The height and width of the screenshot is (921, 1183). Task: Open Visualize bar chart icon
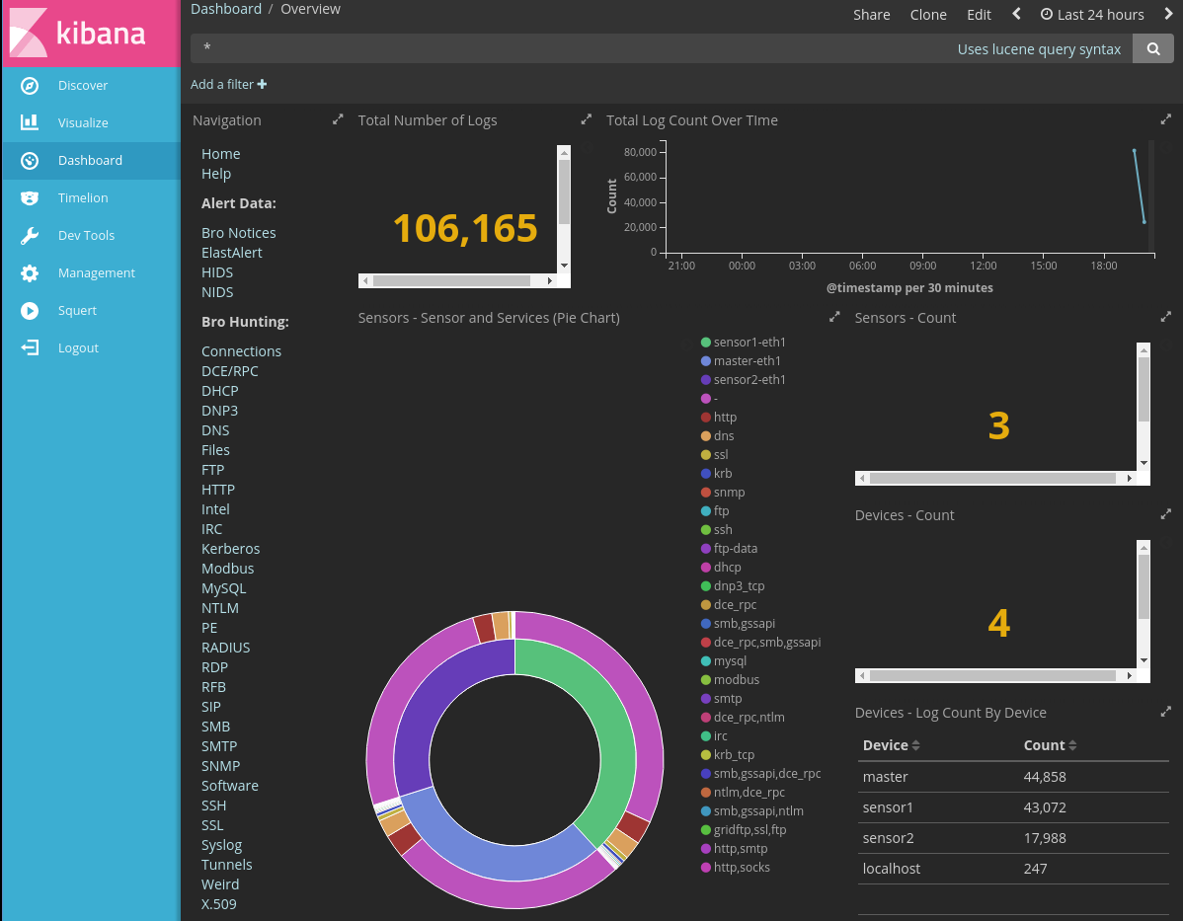point(30,122)
